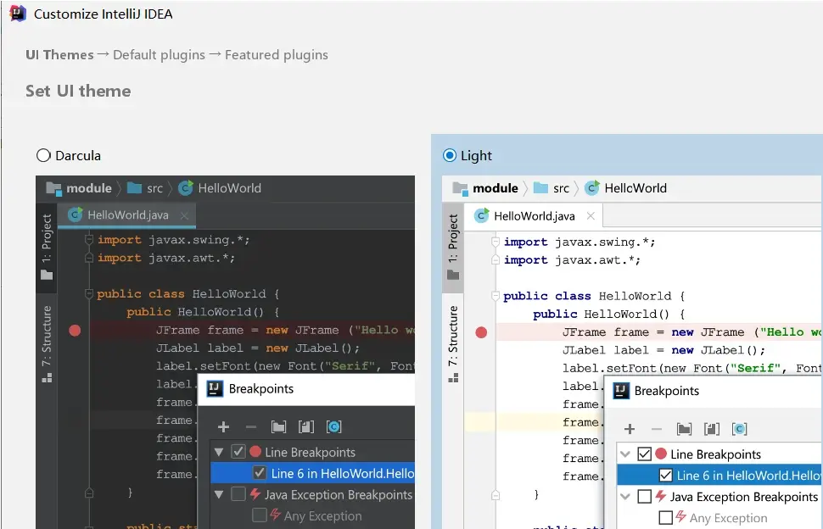The image size is (823, 529).
Task: Close the HelloWorld.java tab in Darcula preview
Action: click(x=184, y=215)
